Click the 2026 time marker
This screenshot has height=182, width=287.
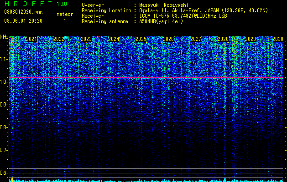pos(168,39)
